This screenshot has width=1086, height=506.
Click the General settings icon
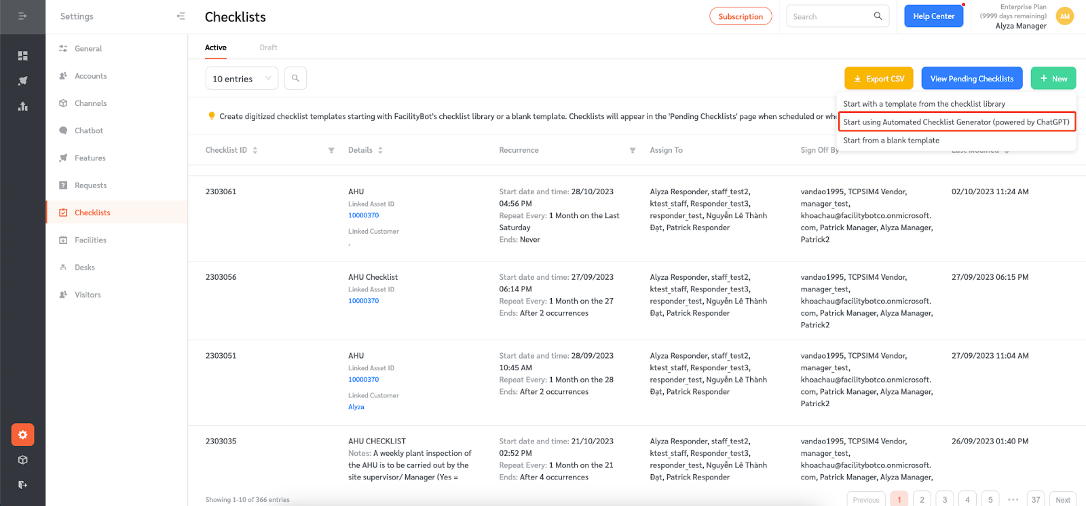(x=63, y=48)
